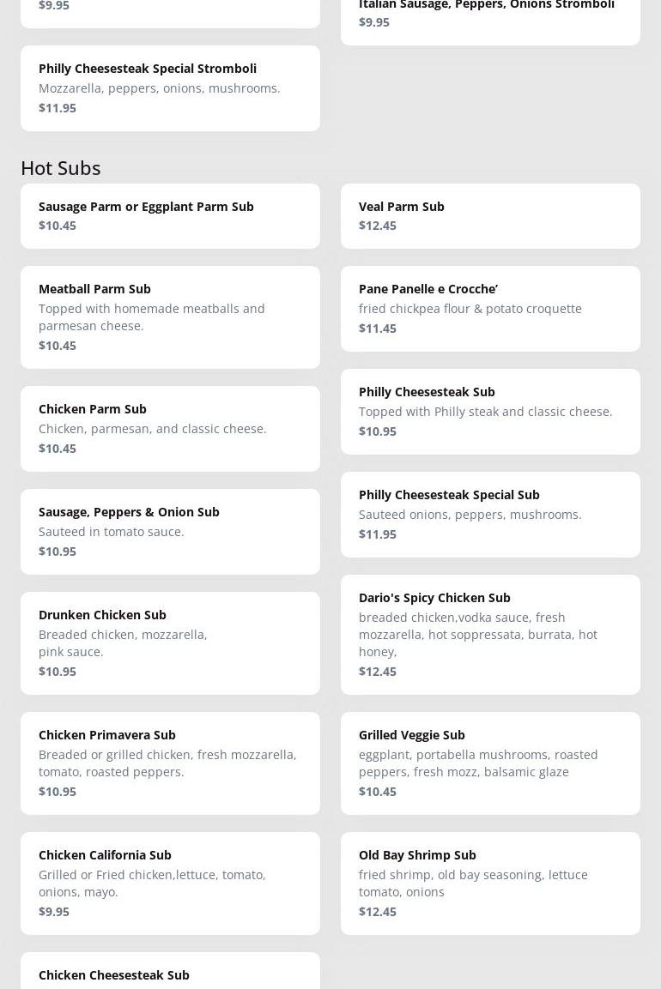
Task: Add the Veal Parm Sub
Action: coord(489,215)
